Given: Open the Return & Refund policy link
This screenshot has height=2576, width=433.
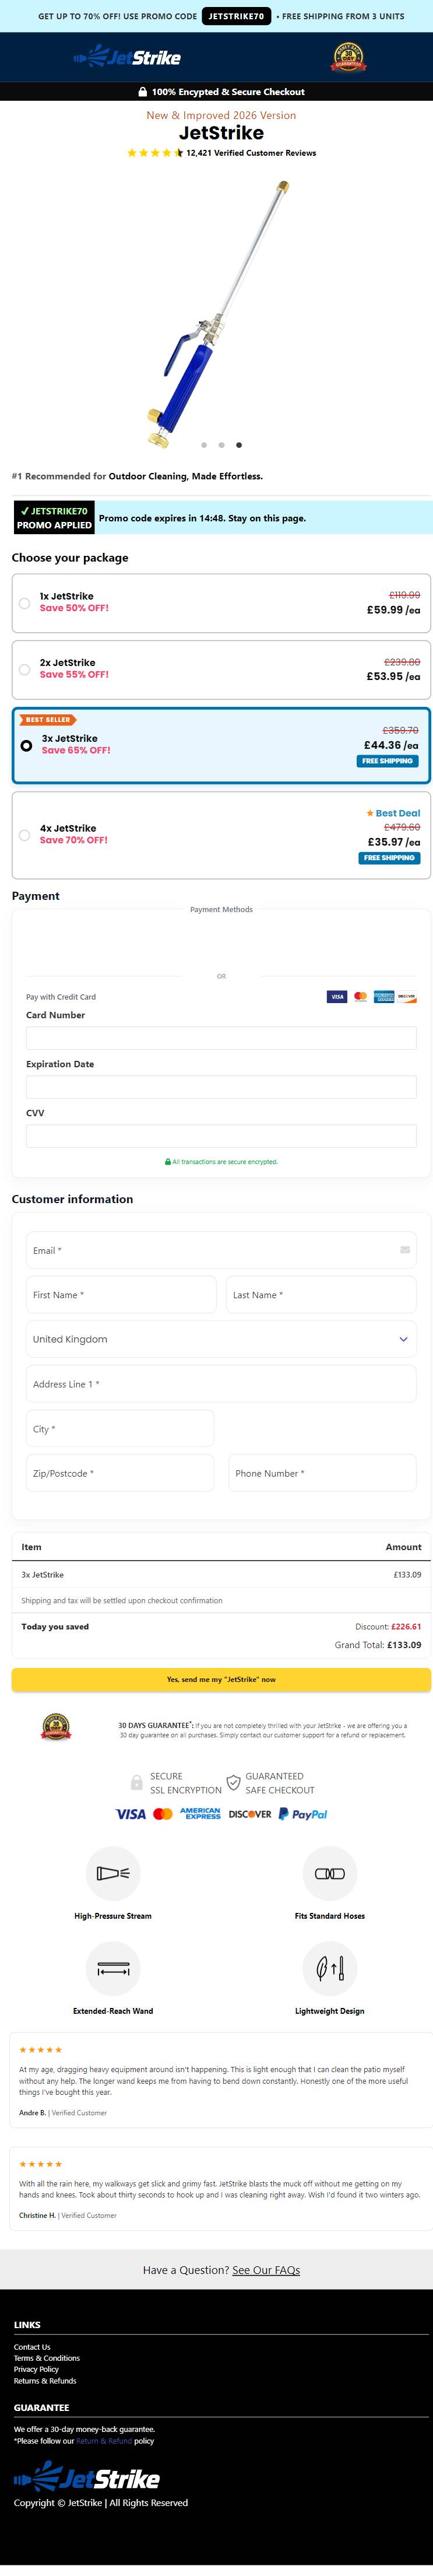Looking at the screenshot, I should [104, 2441].
